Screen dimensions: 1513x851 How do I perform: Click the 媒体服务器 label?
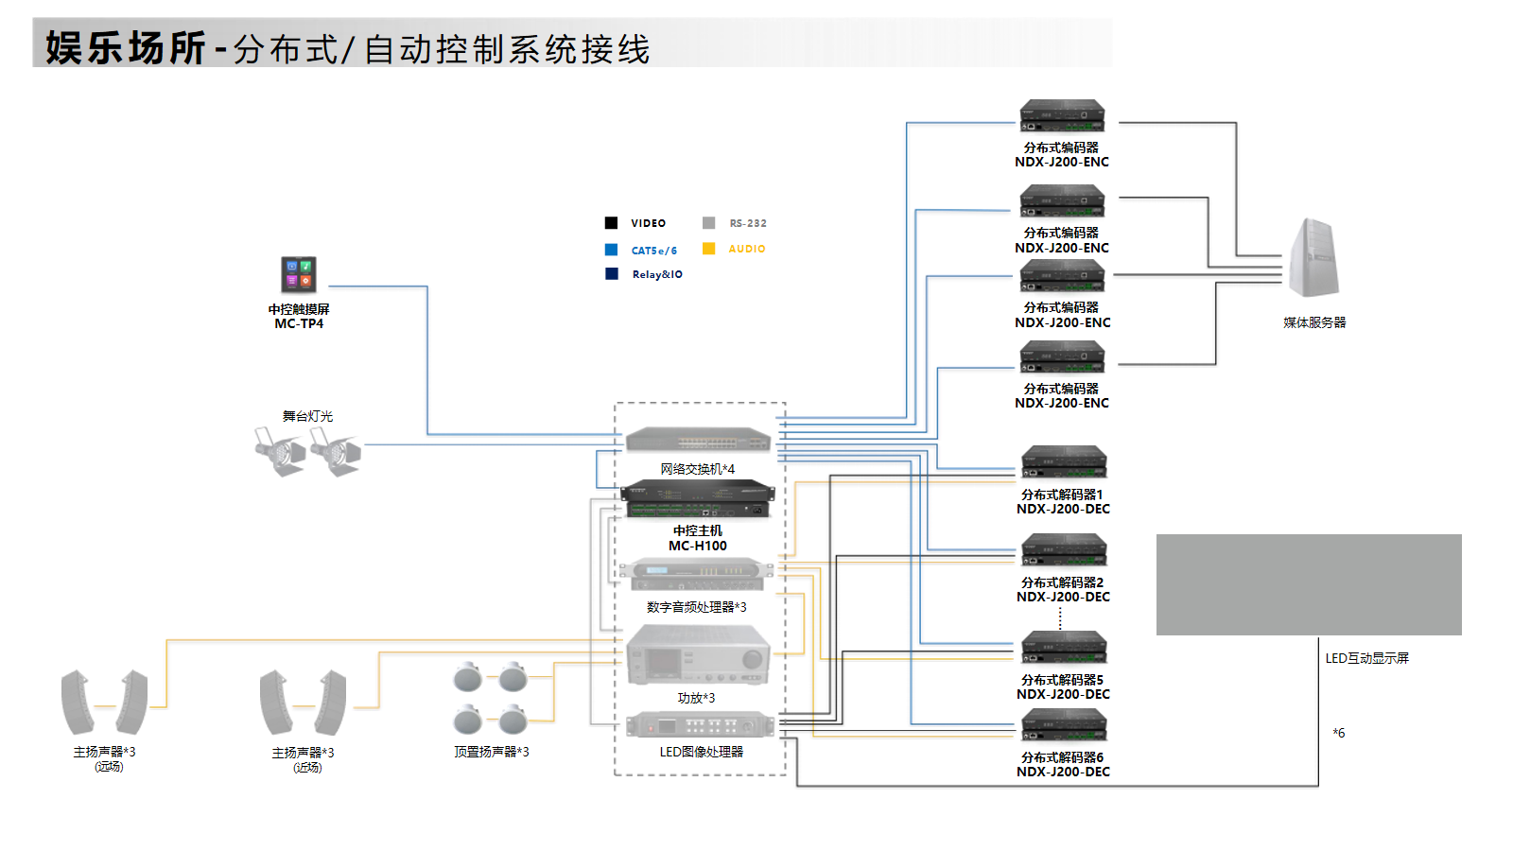1314,322
